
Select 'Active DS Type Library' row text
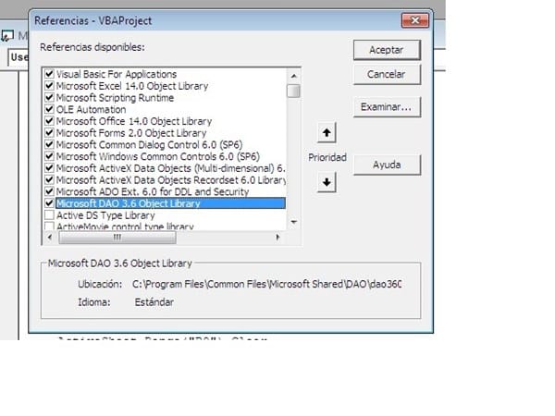point(105,215)
